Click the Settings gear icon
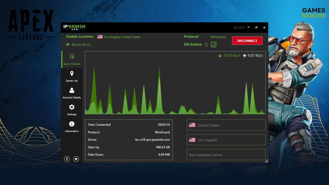The height and width of the screenshot is (185, 329). click(x=72, y=107)
